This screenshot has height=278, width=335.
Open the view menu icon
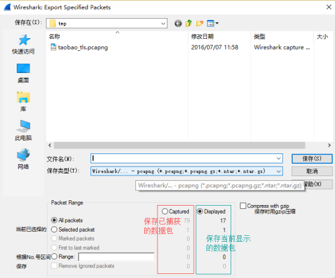click(212, 23)
